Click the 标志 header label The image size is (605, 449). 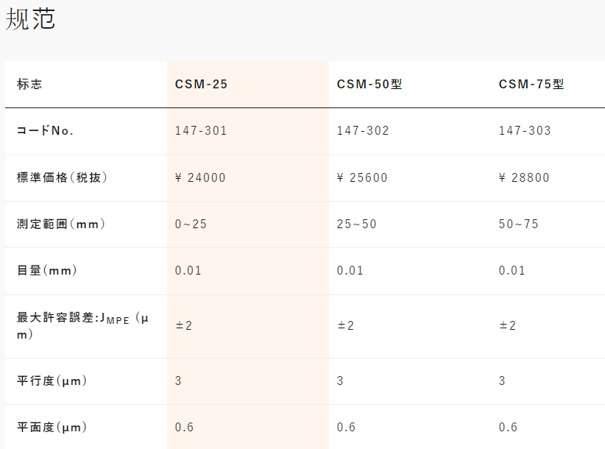point(29,84)
